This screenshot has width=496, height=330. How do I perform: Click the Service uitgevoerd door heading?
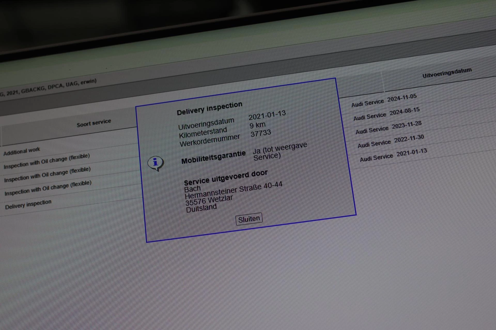(x=226, y=178)
